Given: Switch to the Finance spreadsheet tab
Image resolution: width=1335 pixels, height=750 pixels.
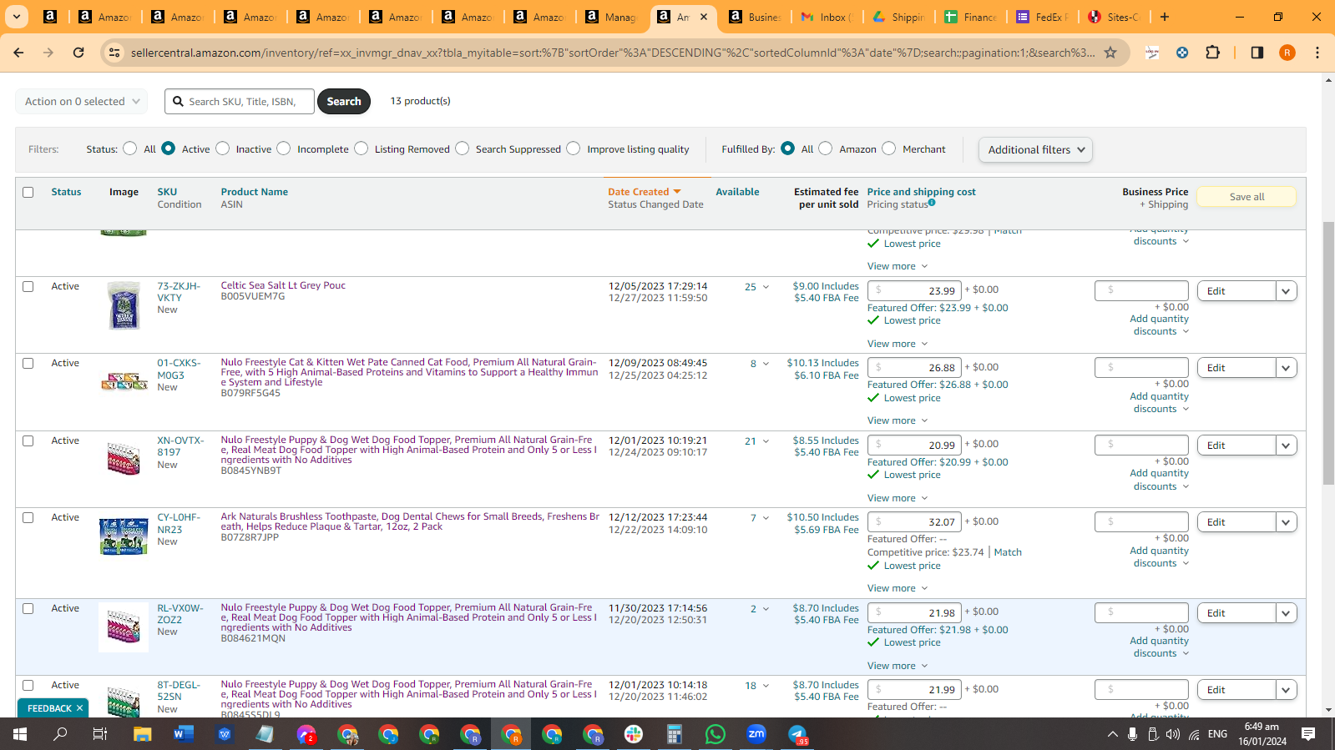Looking at the screenshot, I should 971,17.
